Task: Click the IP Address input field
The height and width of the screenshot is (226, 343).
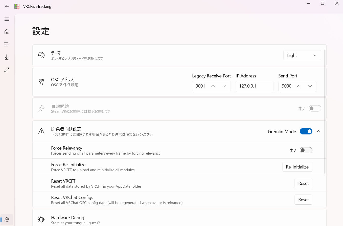Action: (x=254, y=86)
